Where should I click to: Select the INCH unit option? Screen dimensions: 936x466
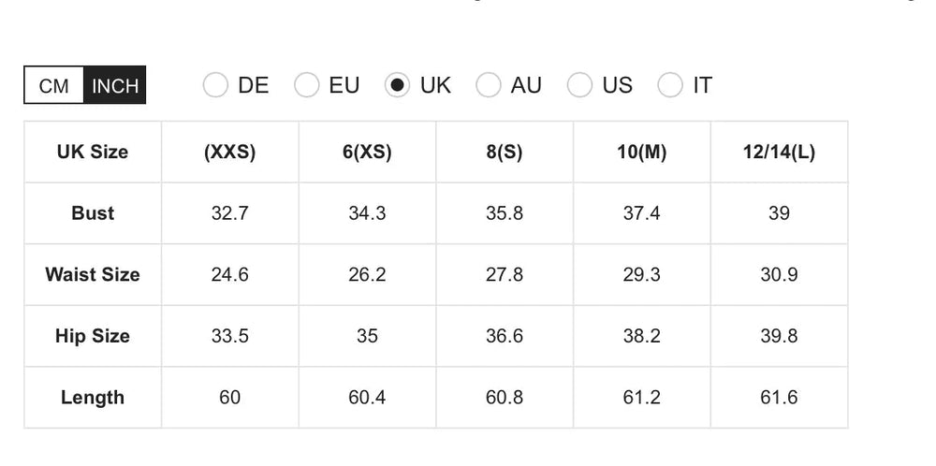click(115, 86)
